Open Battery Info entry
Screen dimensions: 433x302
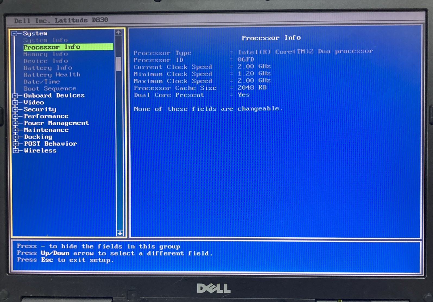click(48, 68)
